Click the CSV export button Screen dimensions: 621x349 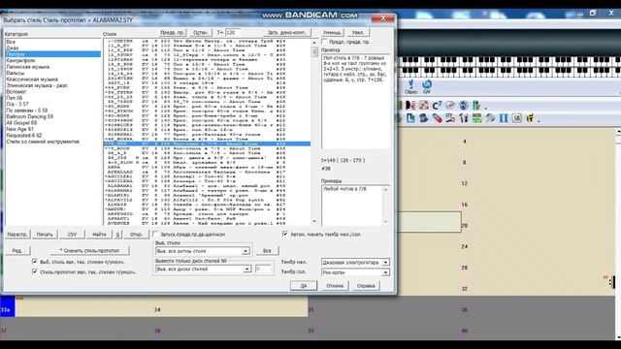click(72, 235)
